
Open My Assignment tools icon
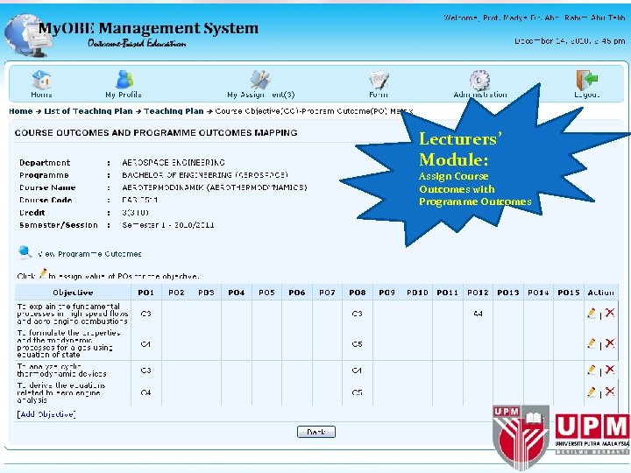click(x=260, y=79)
